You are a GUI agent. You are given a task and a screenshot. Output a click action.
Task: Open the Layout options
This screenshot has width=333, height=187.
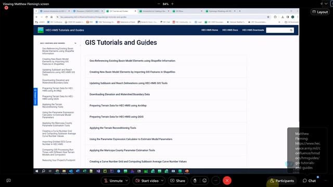click(x=320, y=12)
